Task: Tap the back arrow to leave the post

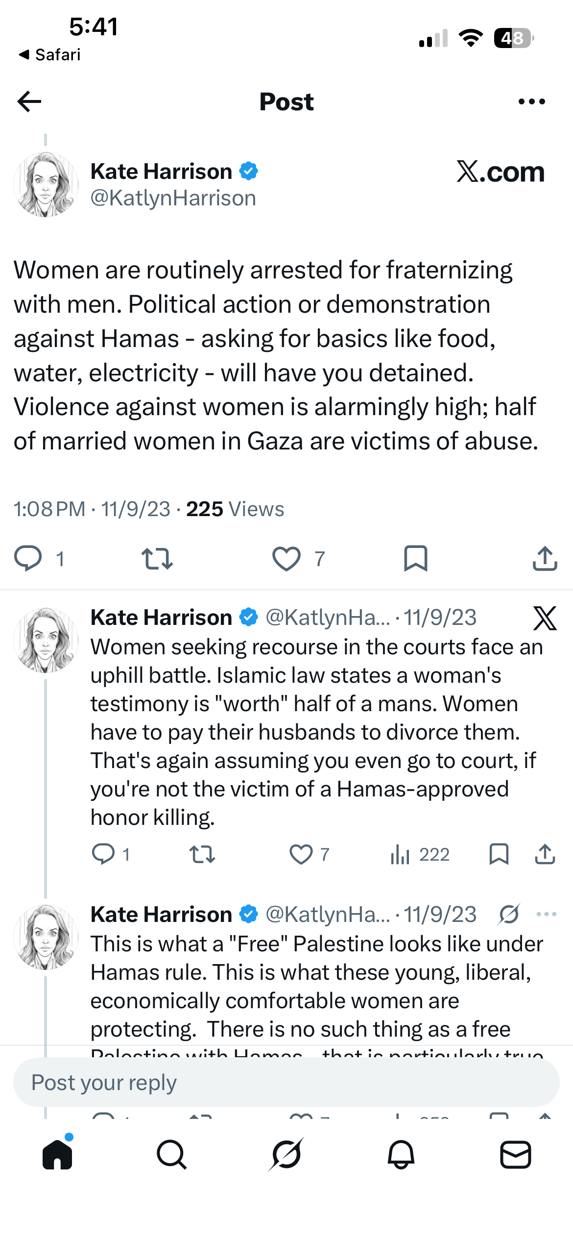Action: 29,101
